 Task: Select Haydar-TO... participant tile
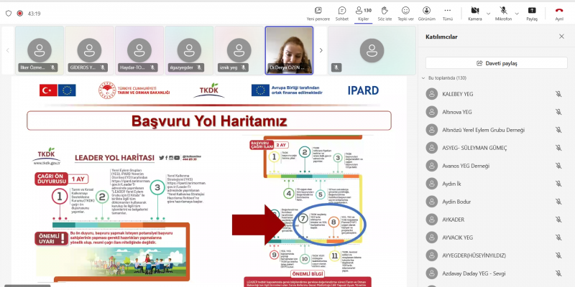(x=139, y=50)
